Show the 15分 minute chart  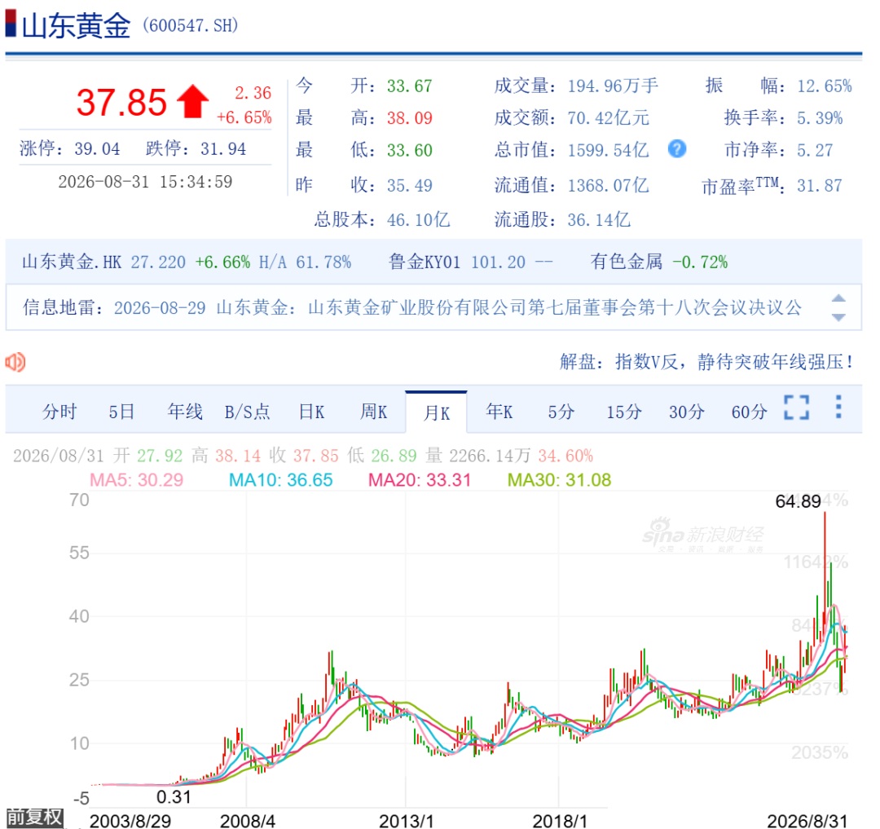pos(624,412)
